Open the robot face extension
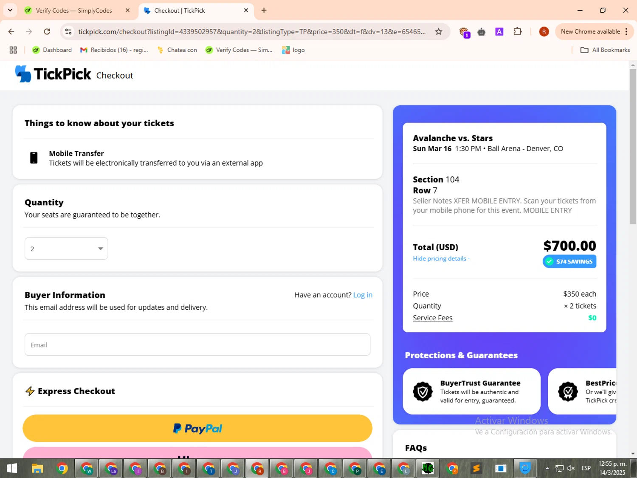This screenshot has height=478, width=637. pos(482,31)
